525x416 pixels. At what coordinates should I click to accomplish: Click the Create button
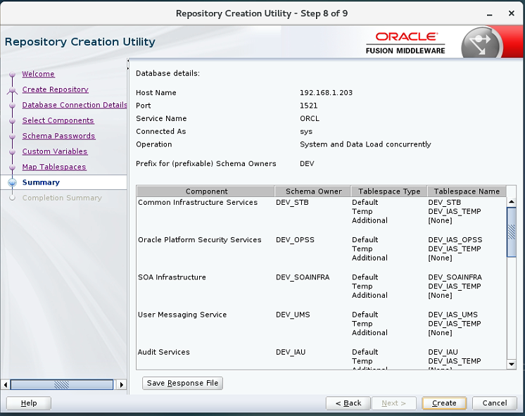pos(444,403)
